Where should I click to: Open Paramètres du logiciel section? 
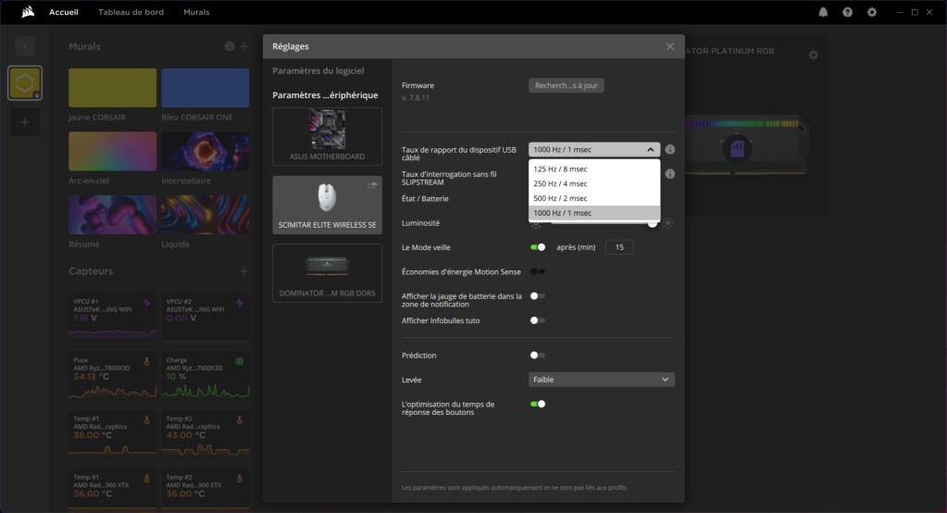318,70
